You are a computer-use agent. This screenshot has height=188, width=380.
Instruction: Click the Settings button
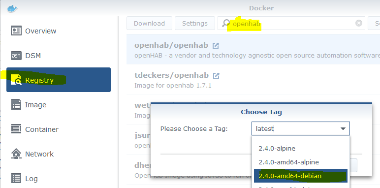pos(195,23)
